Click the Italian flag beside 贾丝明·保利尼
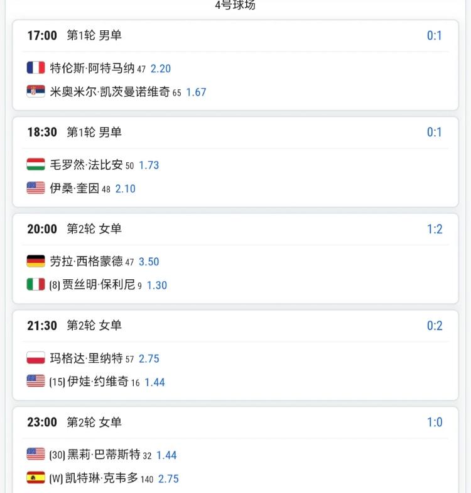This screenshot has height=493, width=471. pos(36,284)
